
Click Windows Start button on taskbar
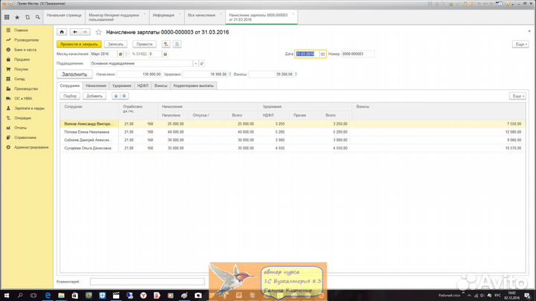[x=6, y=295]
